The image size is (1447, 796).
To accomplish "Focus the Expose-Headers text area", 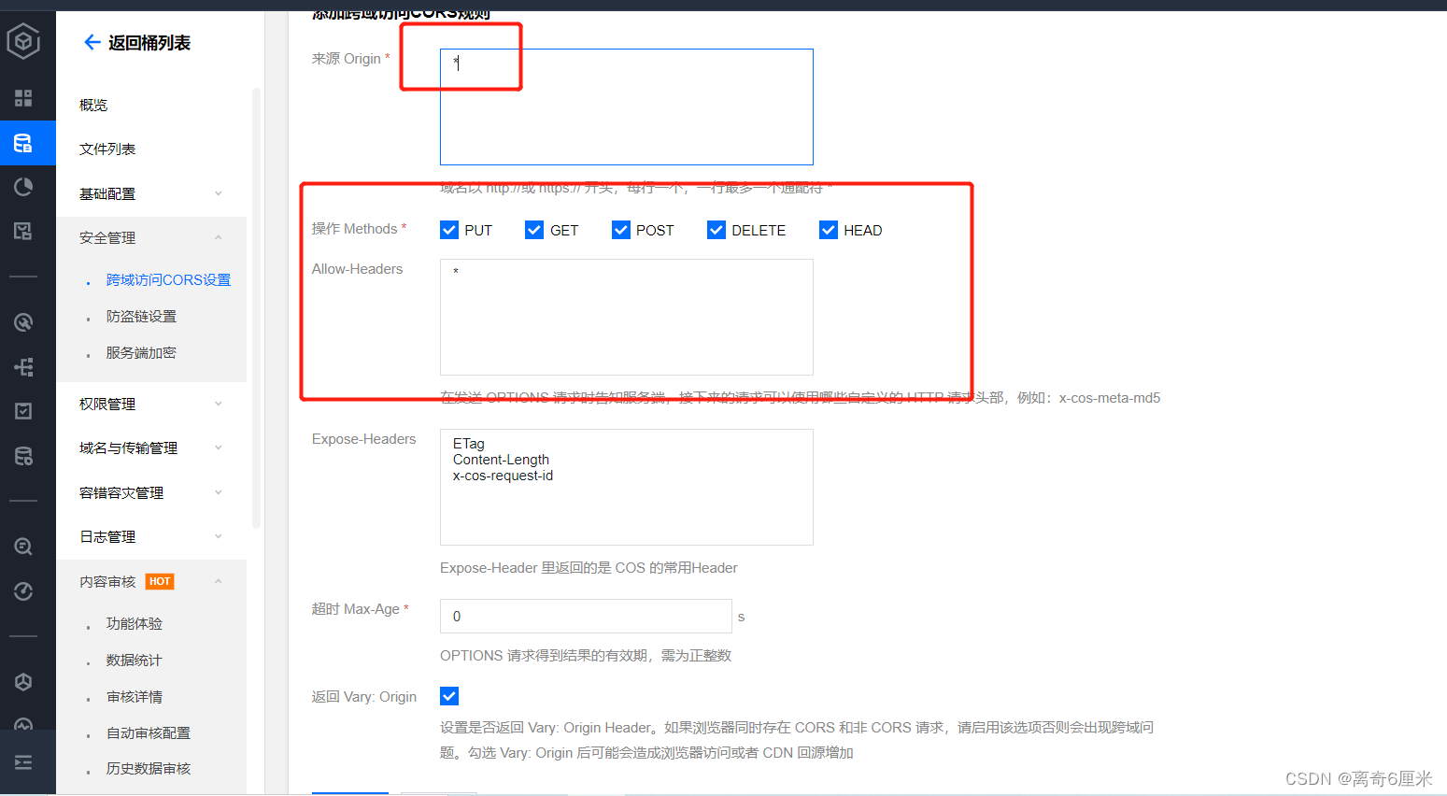I will tap(627, 487).
